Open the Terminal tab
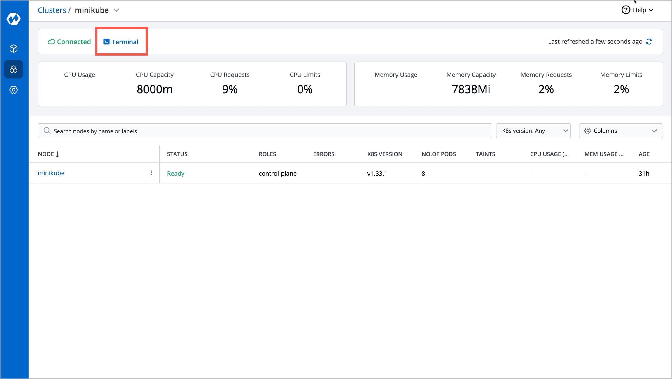 121,42
